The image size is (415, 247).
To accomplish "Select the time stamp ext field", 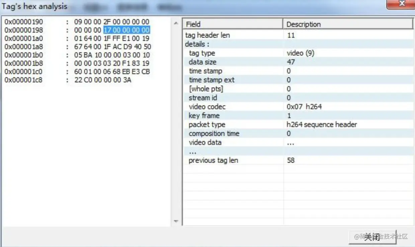I will [x=212, y=80].
